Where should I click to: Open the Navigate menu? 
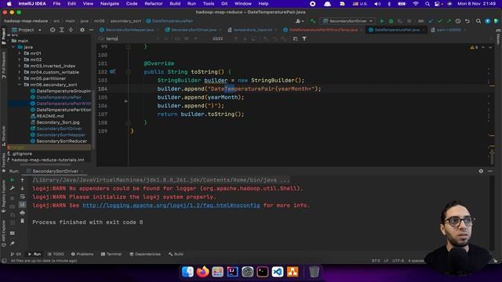pos(110,4)
